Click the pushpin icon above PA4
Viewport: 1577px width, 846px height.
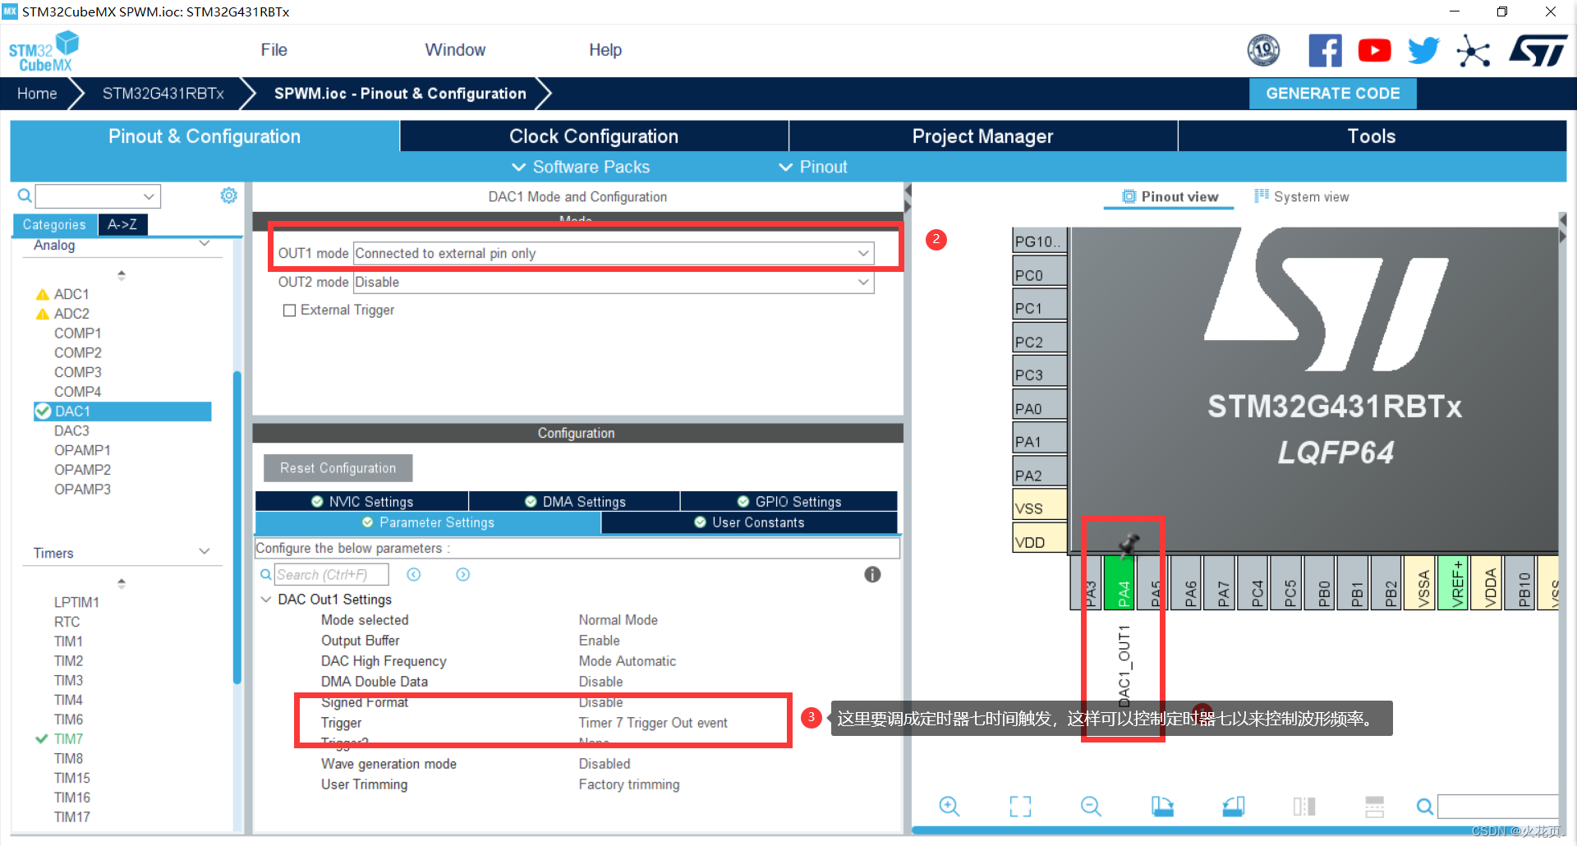(1129, 544)
